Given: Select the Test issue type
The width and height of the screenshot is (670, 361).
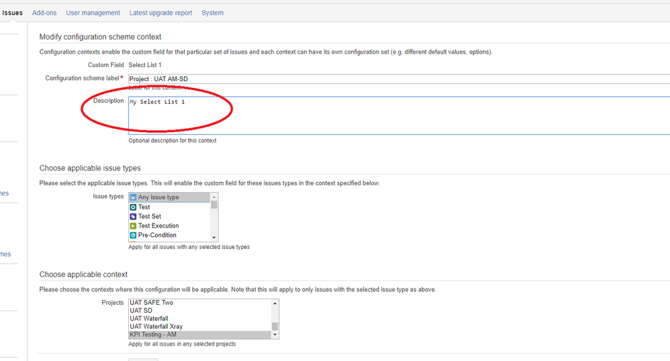Looking at the screenshot, I should click(x=170, y=207).
